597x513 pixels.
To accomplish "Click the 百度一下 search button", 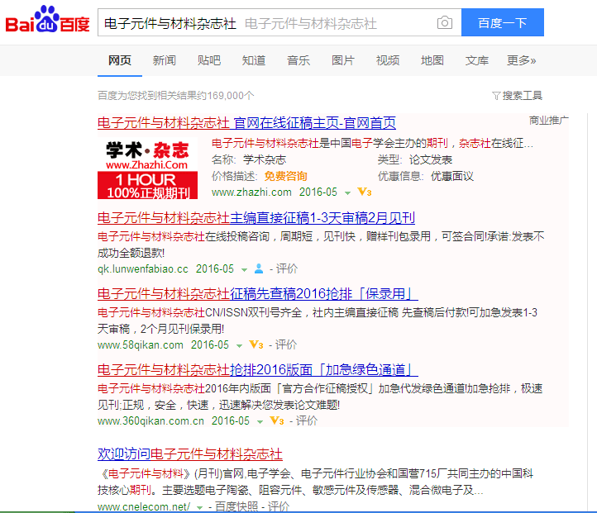I will pyautogui.click(x=503, y=22).
